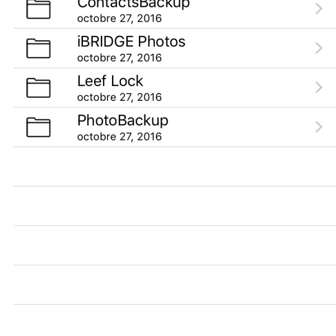Tap the iBRIDGE Photos folder icon

click(x=39, y=49)
